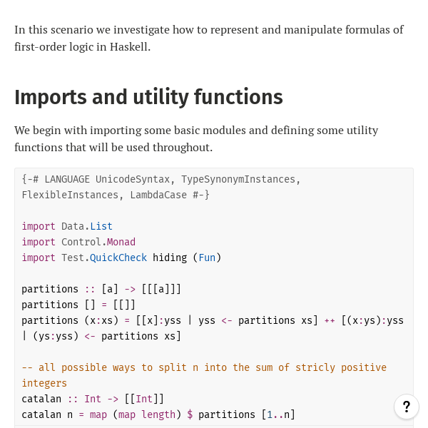428x428 pixels.
Task: Click the "Fun" identifier in hiding clause
Action: click(207, 258)
